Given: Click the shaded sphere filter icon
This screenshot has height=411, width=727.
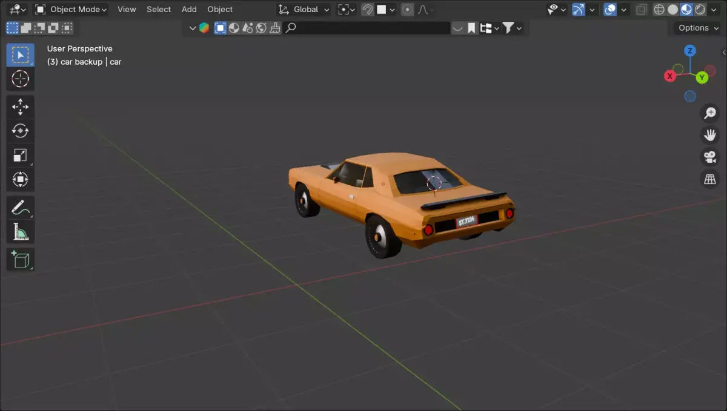Looking at the screenshot, I should click(x=234, y=28).
